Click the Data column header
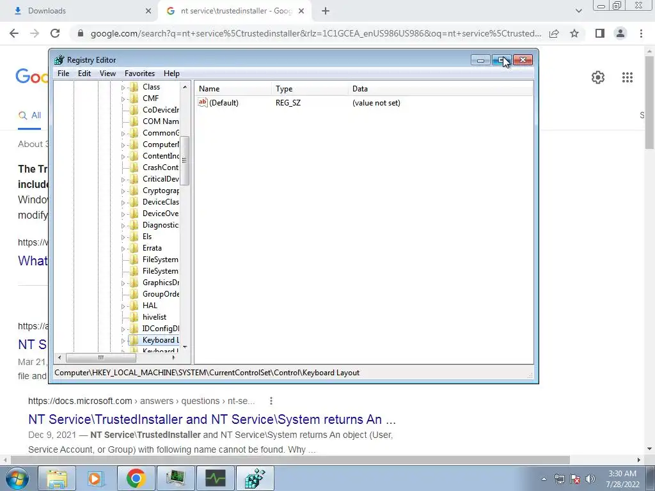Image resolution: width=655 pixels, height=491 pixels. click(x=440, y=88)
